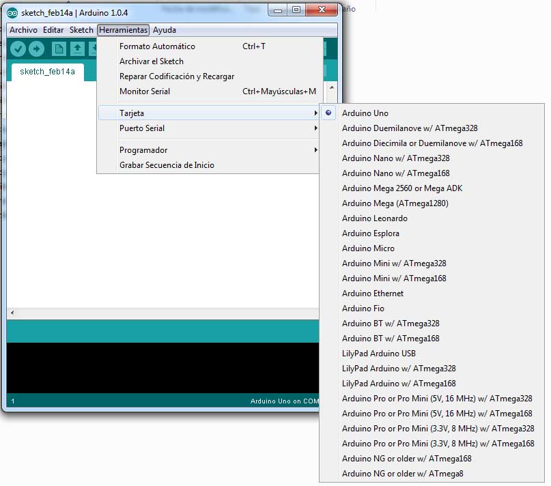The height and width of the screenshot is (486, 551).
Task: Choose Arduino Duemilanove w/ ATmega328 board
Action: (x=432, y=128)
